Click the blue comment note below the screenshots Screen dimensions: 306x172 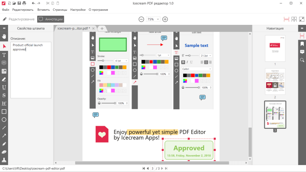(95, 115)
